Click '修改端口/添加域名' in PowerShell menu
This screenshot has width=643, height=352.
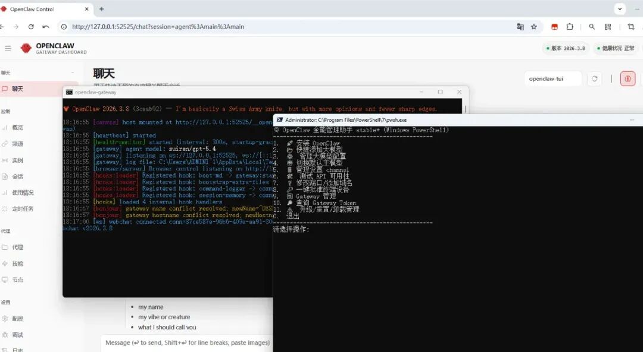point(324,183)
